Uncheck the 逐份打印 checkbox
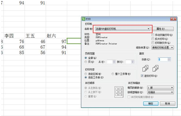 (142, 76)
